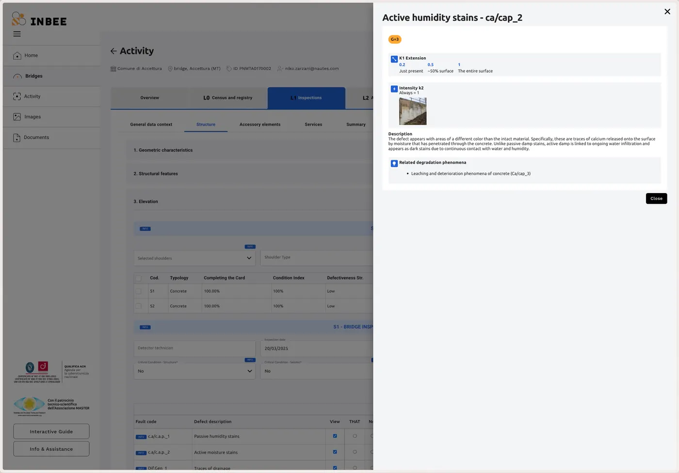Open the Interactive Guide button

[x=51, y=432]
